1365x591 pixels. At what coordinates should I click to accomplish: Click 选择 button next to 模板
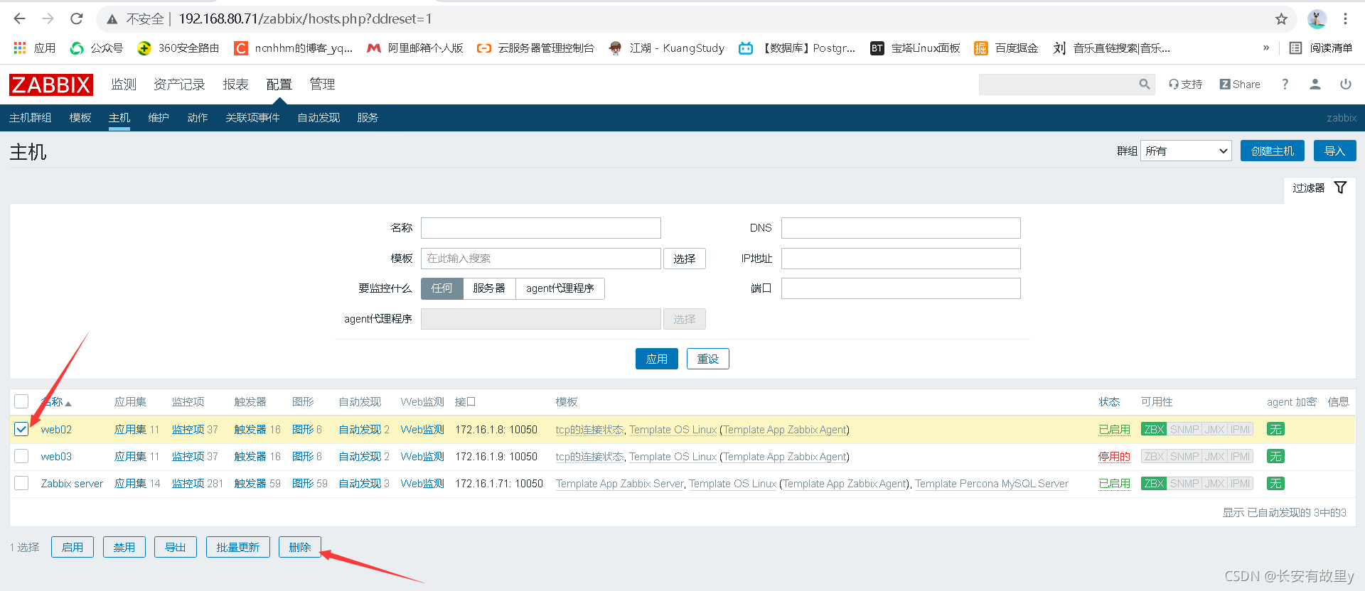685,259
